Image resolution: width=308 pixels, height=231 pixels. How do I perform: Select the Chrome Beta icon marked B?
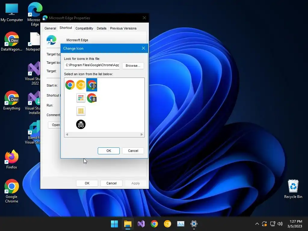point(92,98)
